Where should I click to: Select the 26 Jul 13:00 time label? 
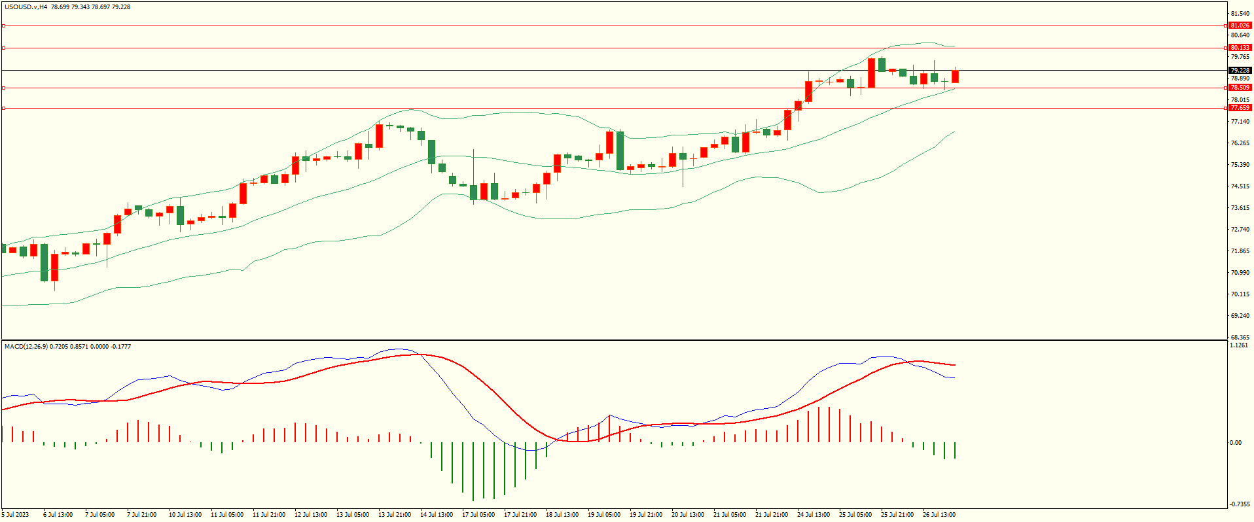click(939, 515)
